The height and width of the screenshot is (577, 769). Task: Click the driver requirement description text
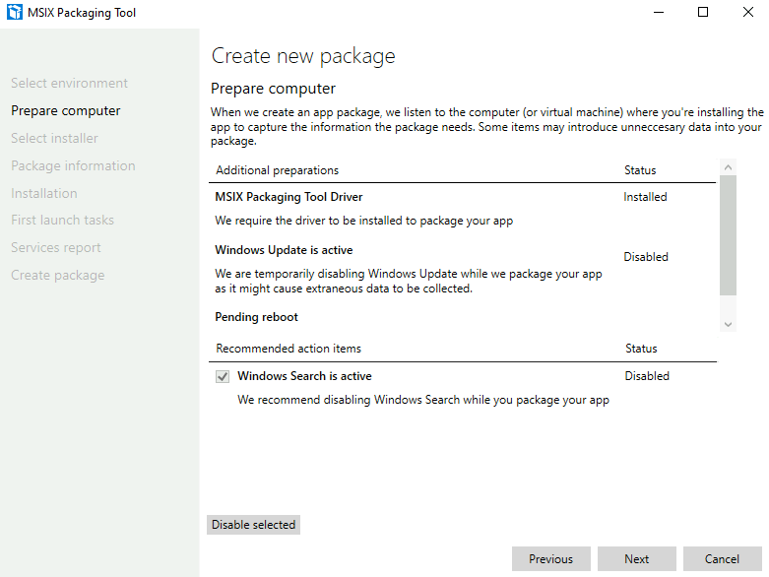pyautogui.click(x=364, y=221)
